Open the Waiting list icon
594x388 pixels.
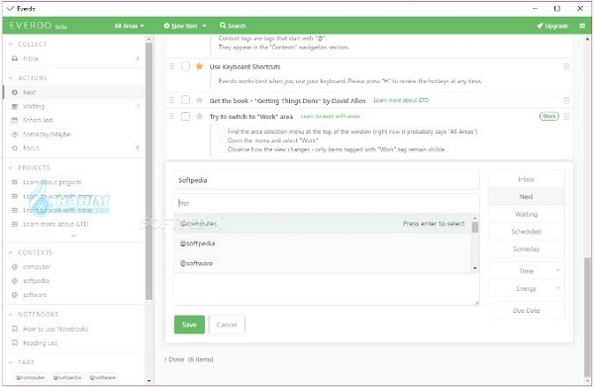pyautogui.click(x=15, y=107)
